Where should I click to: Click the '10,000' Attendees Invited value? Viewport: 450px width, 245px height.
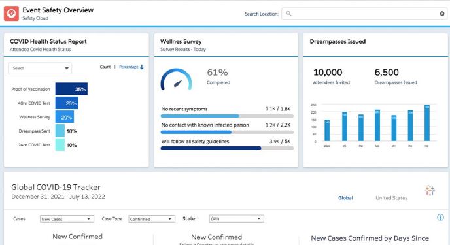point(328,73)
